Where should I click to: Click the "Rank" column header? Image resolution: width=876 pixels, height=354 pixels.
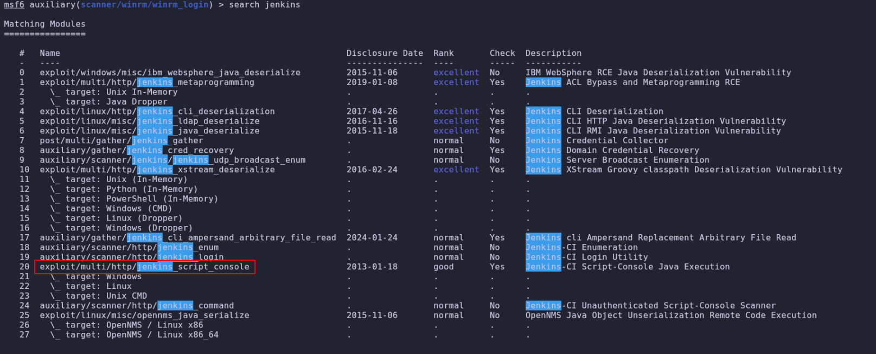444,53
